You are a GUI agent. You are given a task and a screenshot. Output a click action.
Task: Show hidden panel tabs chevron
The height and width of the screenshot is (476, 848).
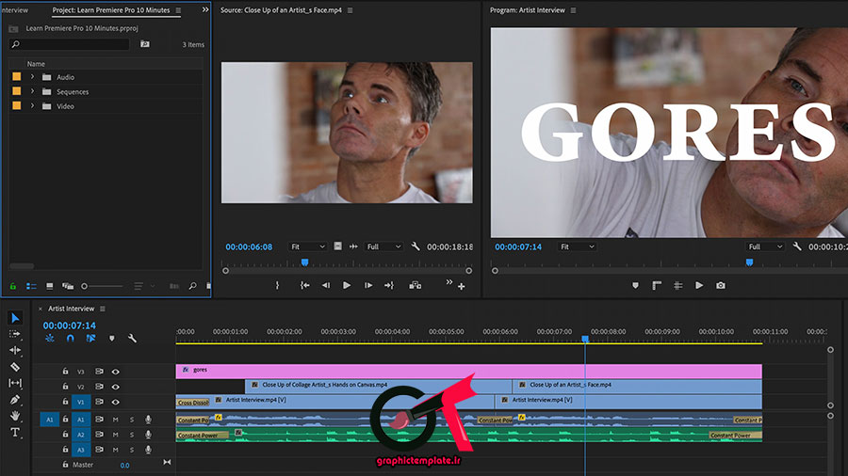point(205,9)
